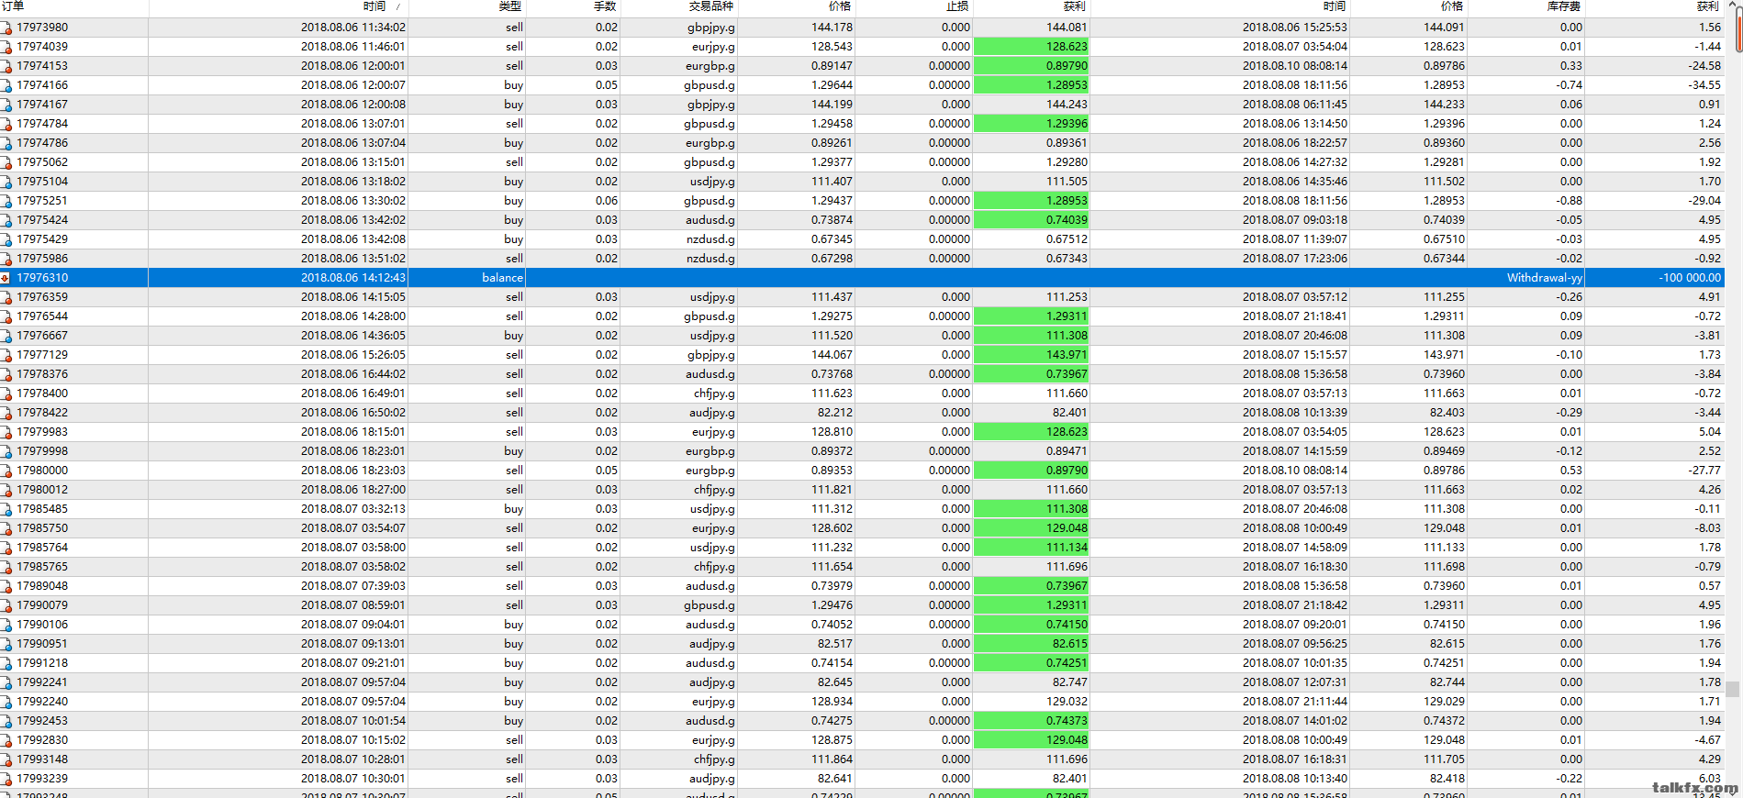Click the buy order icon beside 17974167
Viewport: 1743px width, 798px height.
pos(6,105)
